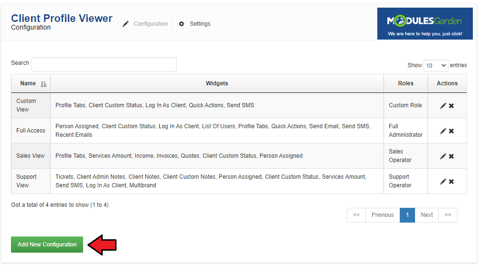Screen dimensions: 480x265
Task: Click the Client Profile Viewer title
Action: click(62, 18)
